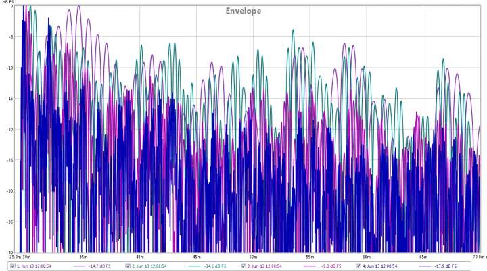Screen dimensions: 487x271
Task: Uncheck trace 4 legend checkbox
Action: click(x=358, y=266)
